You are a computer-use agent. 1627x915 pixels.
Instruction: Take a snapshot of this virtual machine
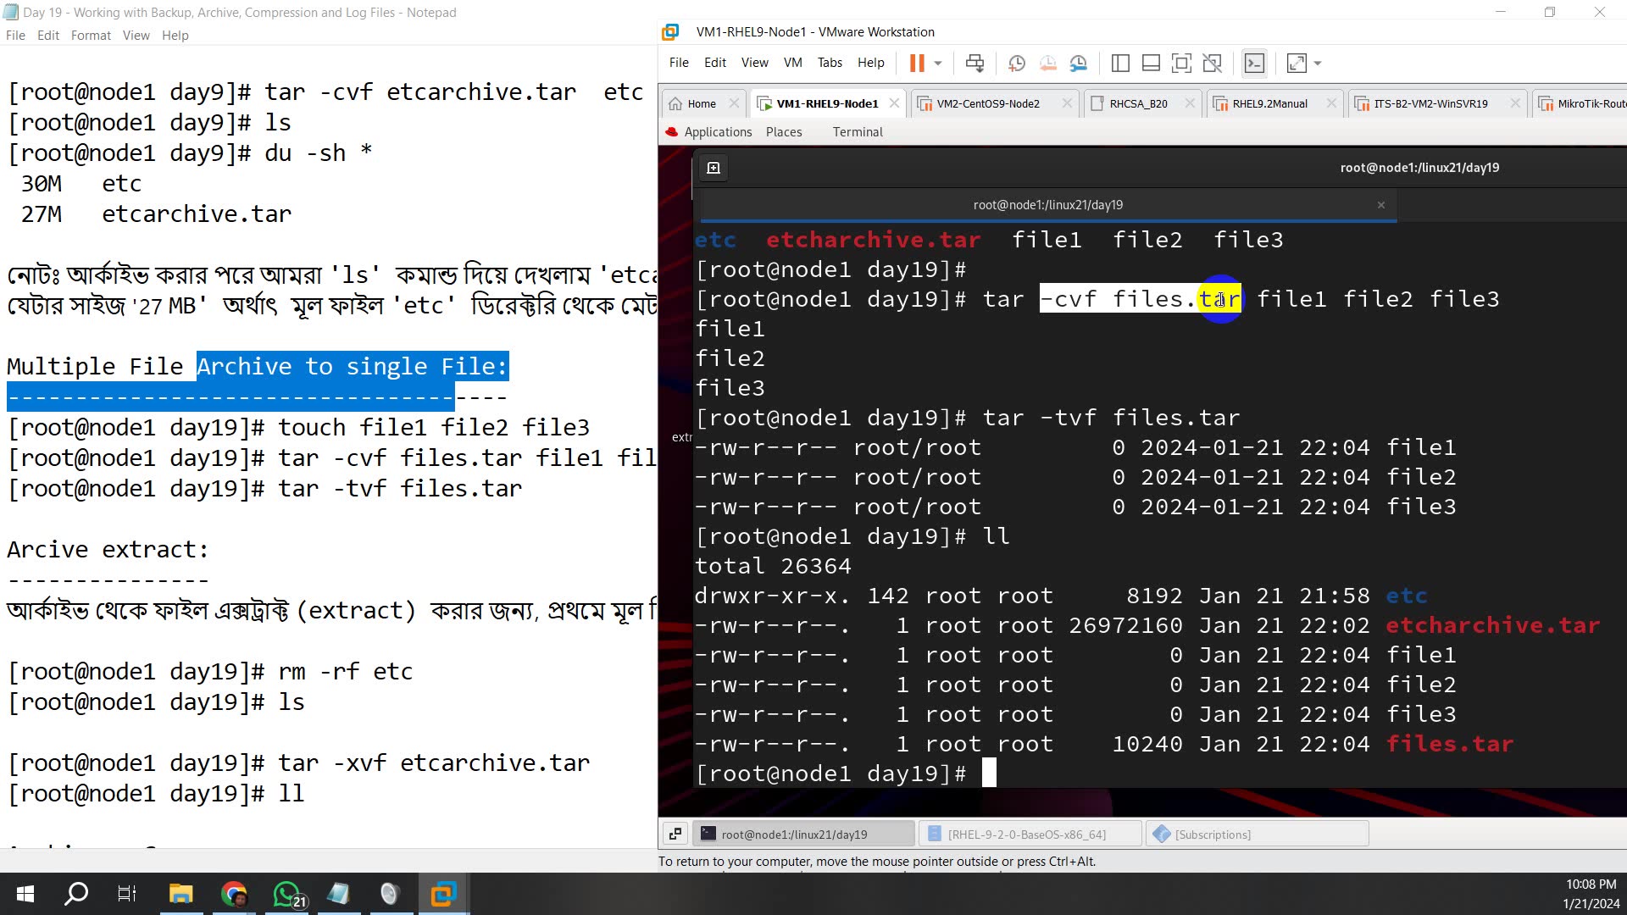point(1017,63)
